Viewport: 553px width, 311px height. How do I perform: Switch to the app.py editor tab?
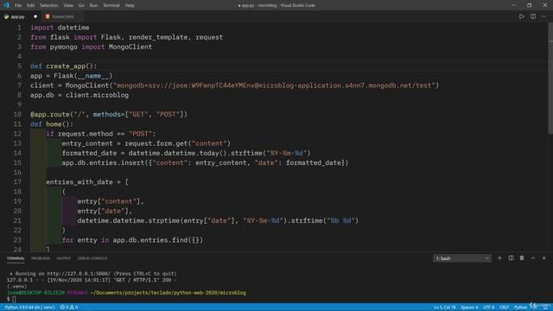coord(21,16)
